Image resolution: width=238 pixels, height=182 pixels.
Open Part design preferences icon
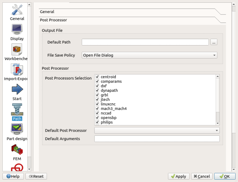coord(17,129)
